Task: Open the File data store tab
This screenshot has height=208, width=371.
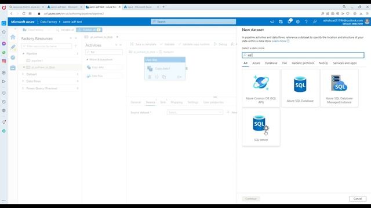Action: (285, 63)
